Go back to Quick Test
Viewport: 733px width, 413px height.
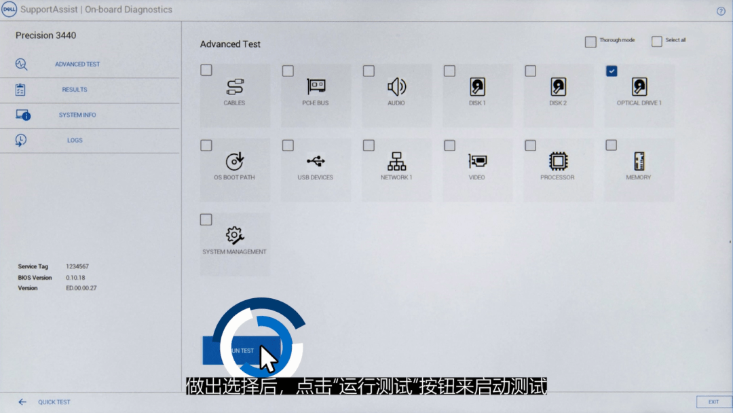pos(53,401)
